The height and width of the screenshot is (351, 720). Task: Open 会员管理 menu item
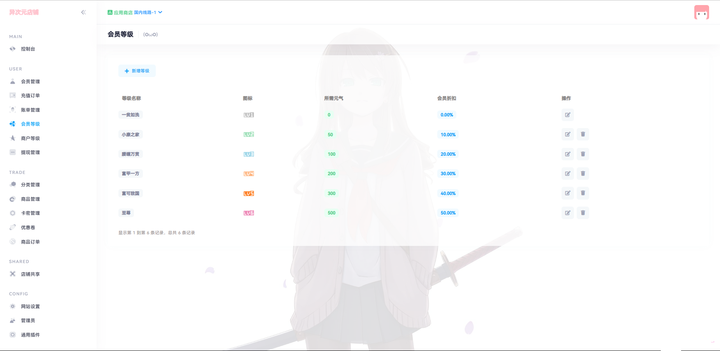30,82
